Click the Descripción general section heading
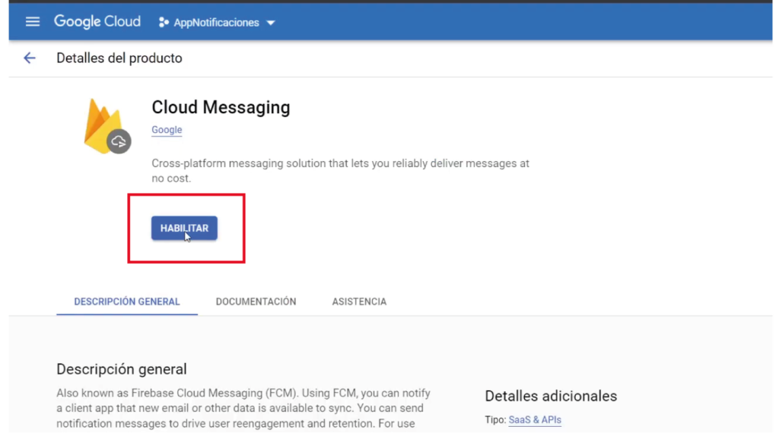Viewport: 779px width, 436px height. point(122,370)
